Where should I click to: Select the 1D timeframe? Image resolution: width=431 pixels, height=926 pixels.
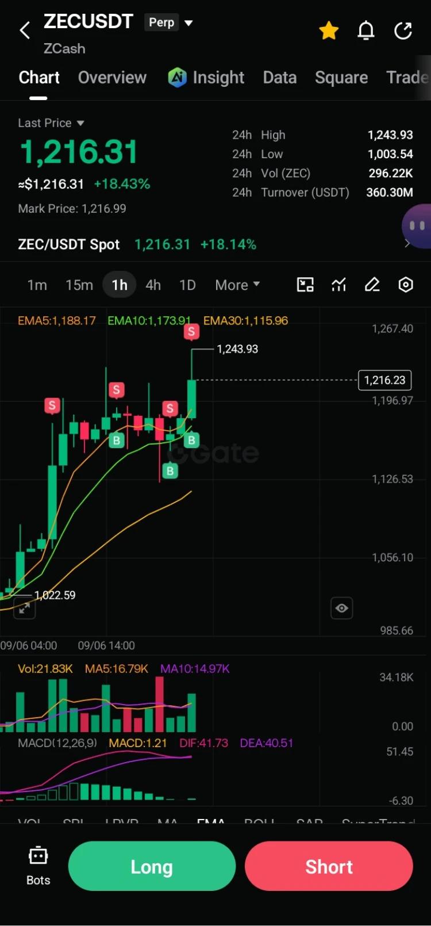[x=187, y=285]
